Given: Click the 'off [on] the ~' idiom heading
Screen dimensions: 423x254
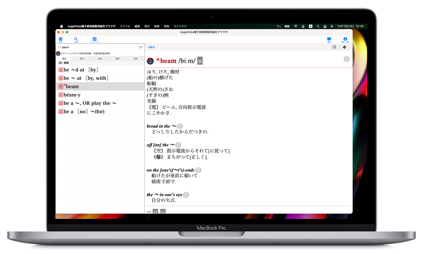Looking at the screenshot, I should click(160, 145).
